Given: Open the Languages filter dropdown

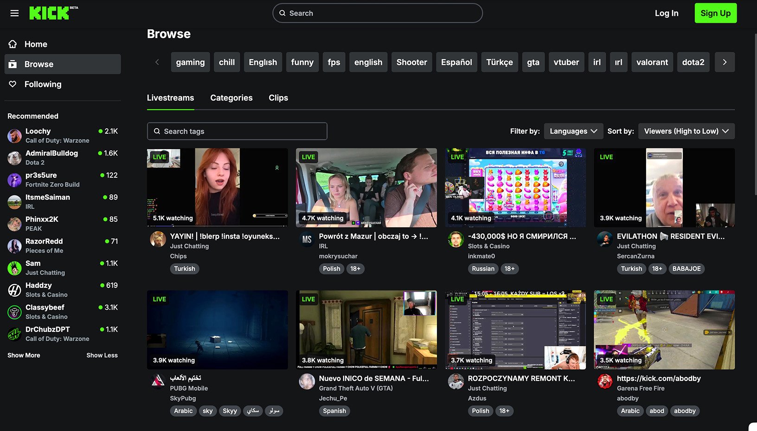Looking at the screenshot, I should (573, 131).
